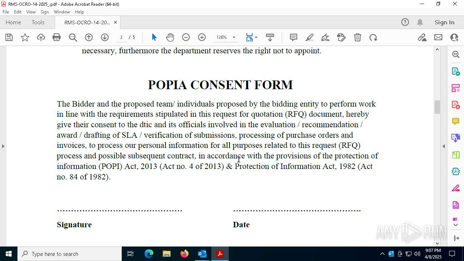Screen dimensions: 464x261
Task: Open the Redact pen tool in the right pane
Action: point(456,188)
